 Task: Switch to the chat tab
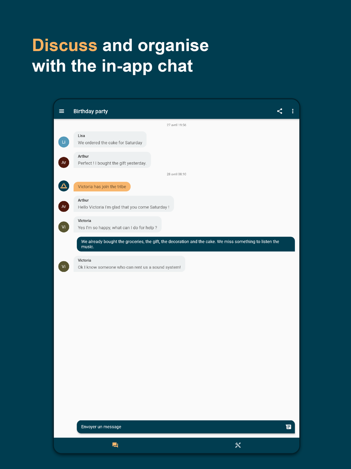pos(115,445)
